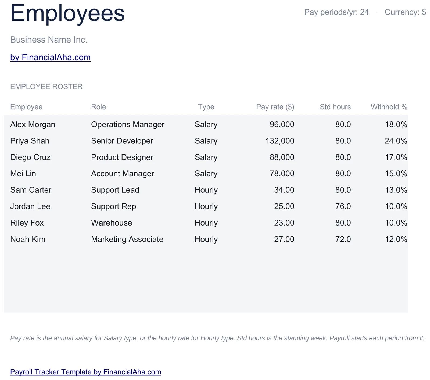Click the 12.0% withhold cell
430x380 pixels.
click(x=396, y=239)
